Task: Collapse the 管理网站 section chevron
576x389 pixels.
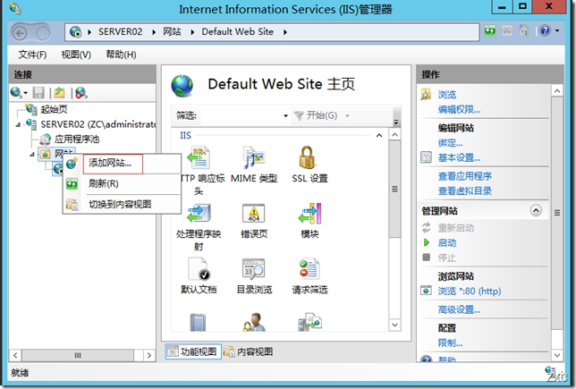Action: pyautogui.click(x=536, y=210)
